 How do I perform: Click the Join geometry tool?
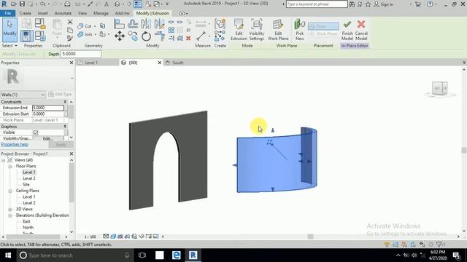pyautogui.click(x=85, y=34)
